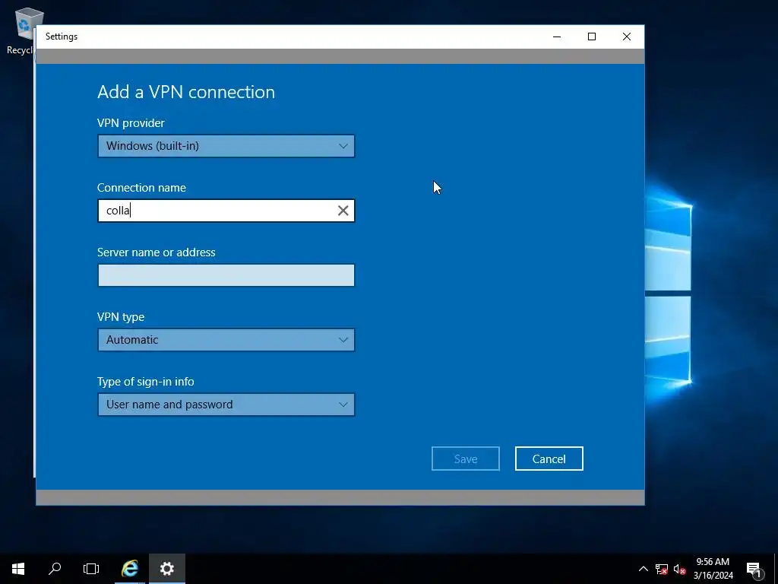Close the Settings window
Image resolution: width=778 pixels, height=584 pixels.
click(627, 36)
